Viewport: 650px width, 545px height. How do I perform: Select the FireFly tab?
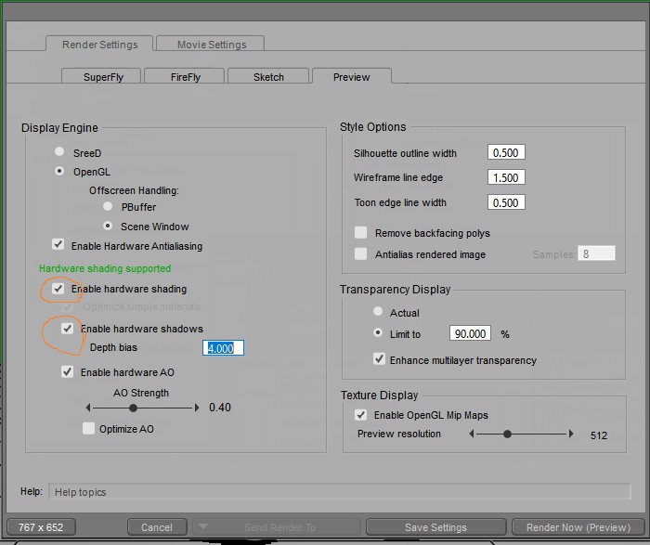186,77
